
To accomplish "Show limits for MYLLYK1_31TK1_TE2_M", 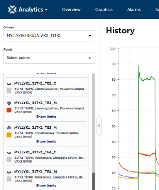I will pyautogui.click(x=46, y=117).
